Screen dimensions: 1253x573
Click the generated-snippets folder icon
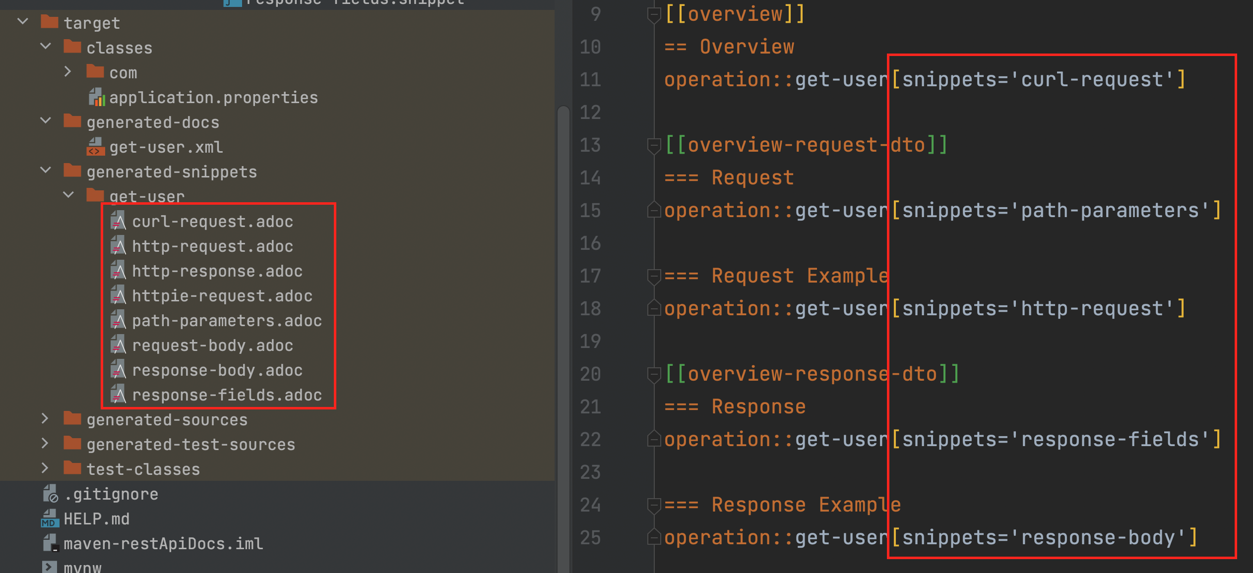pos(72,172)
